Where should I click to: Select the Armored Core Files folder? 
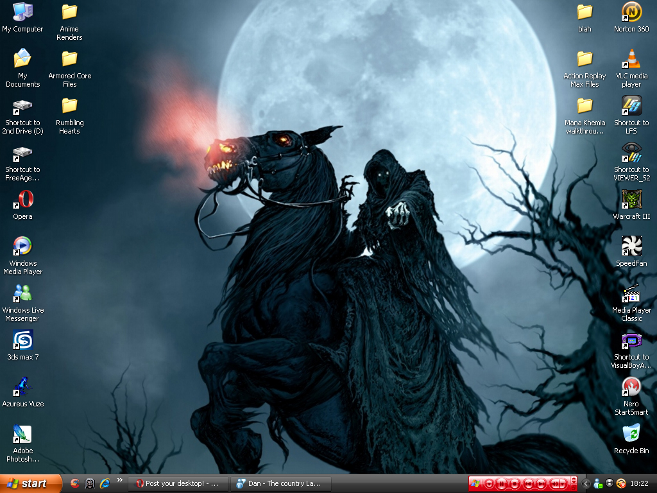pyautogui.click(x=69, y=68)
